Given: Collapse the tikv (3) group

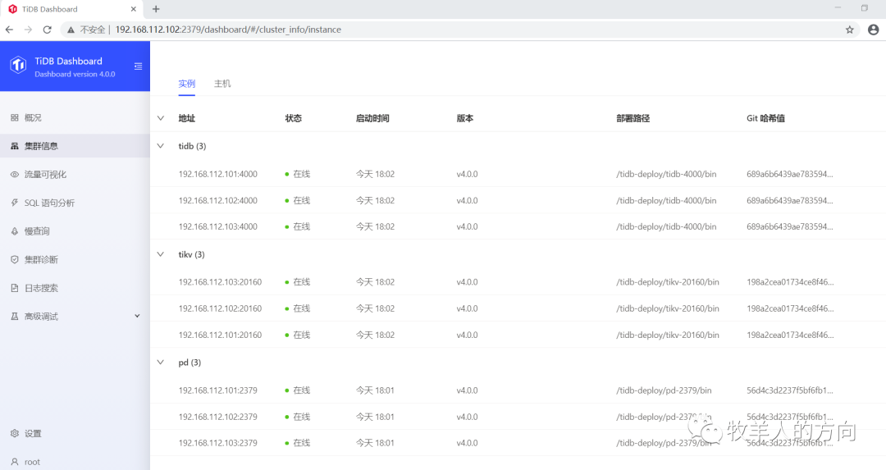Looking at the screenshot, I should click(161, 254).
